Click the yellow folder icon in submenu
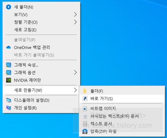The image size is (167, 138). click(85, 91)
